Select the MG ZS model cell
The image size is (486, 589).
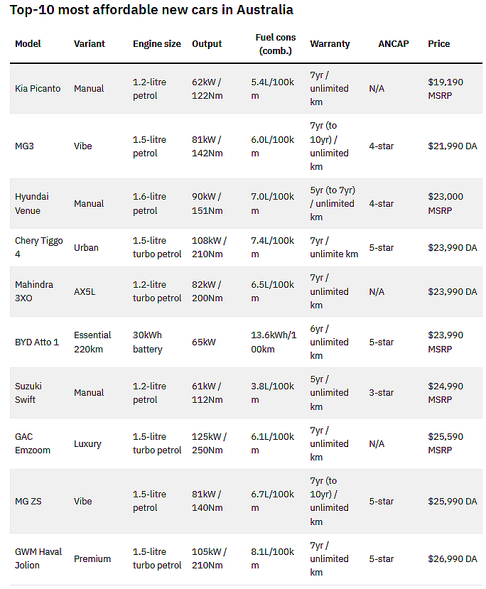[x=28, y=502]
